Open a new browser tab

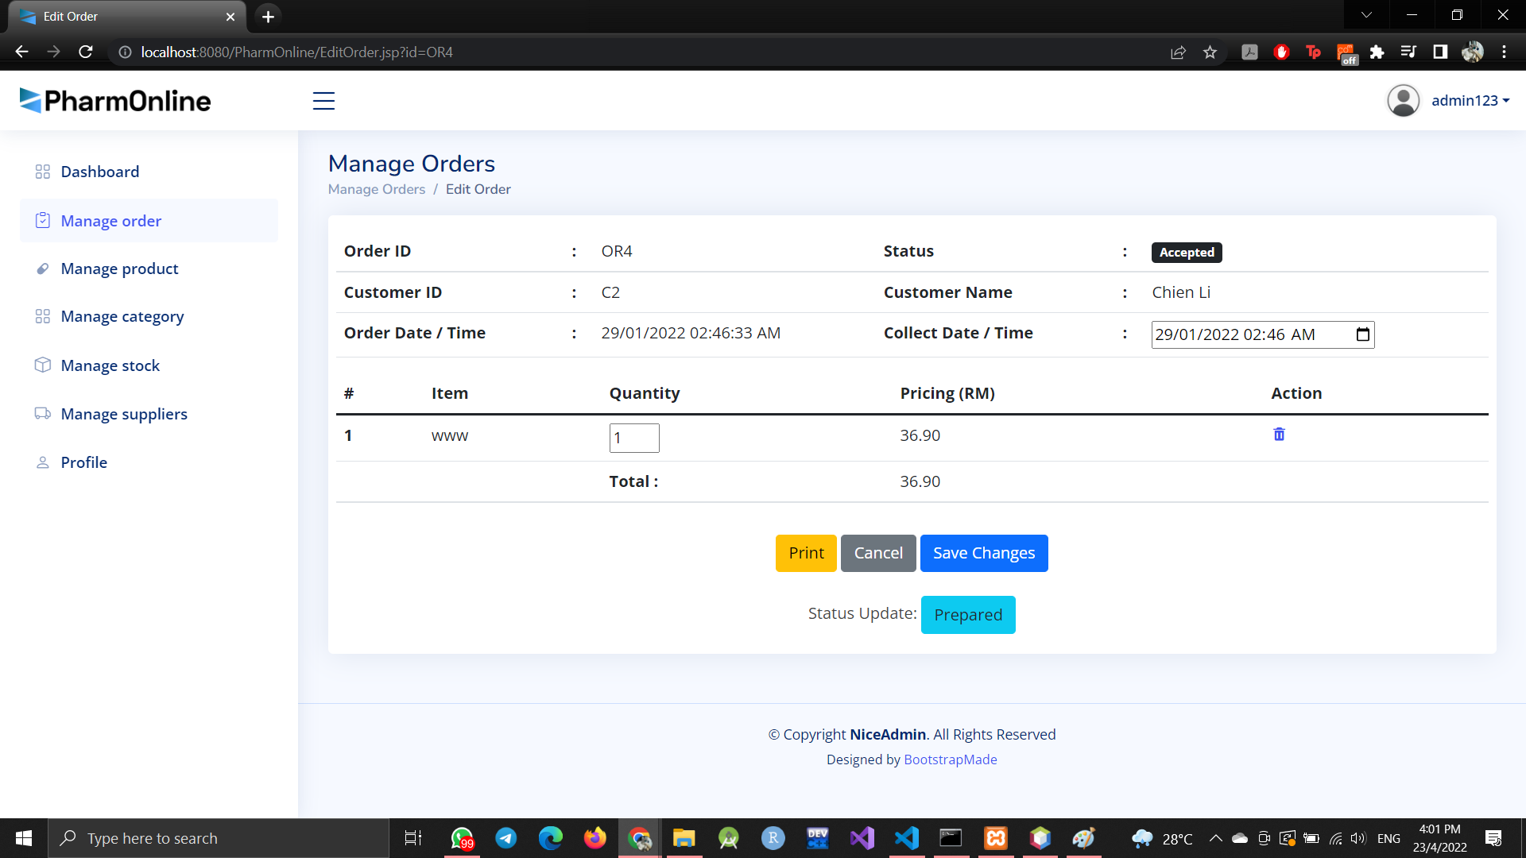268,17
